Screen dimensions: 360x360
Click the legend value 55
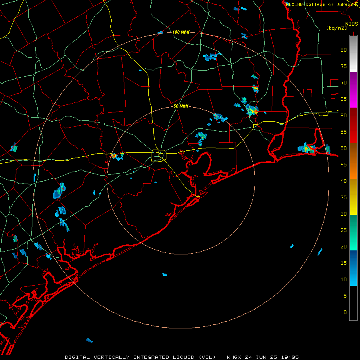(x=344, y=132)
